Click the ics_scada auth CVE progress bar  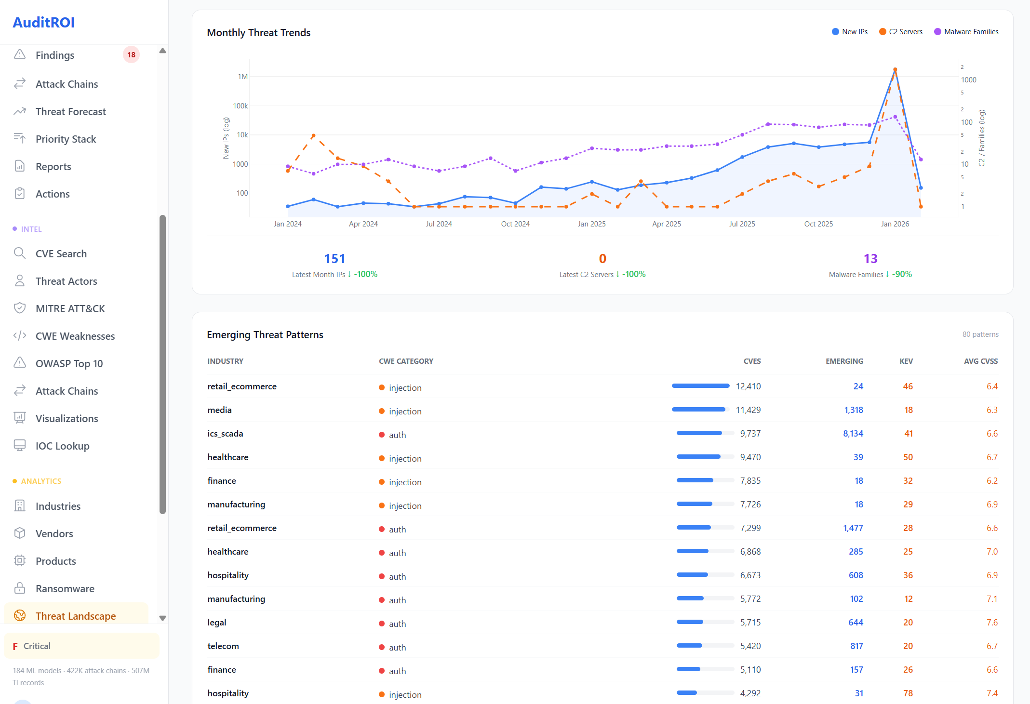point(706,433)
